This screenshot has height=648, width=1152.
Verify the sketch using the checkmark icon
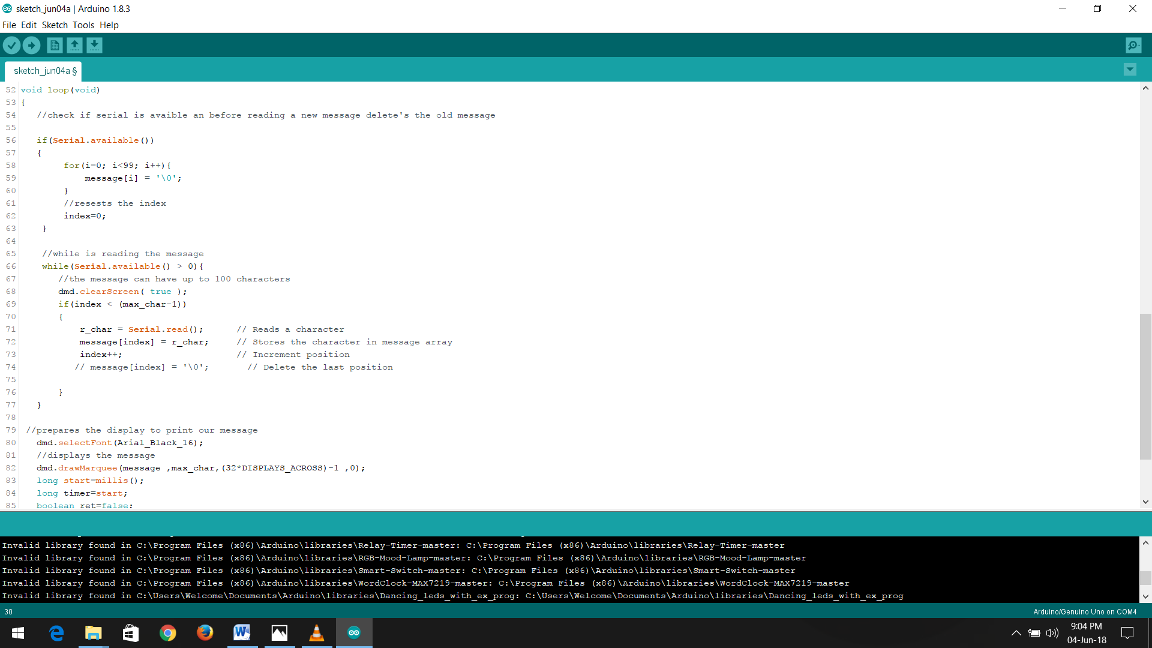pyautogui.click(x=11, y=45)
